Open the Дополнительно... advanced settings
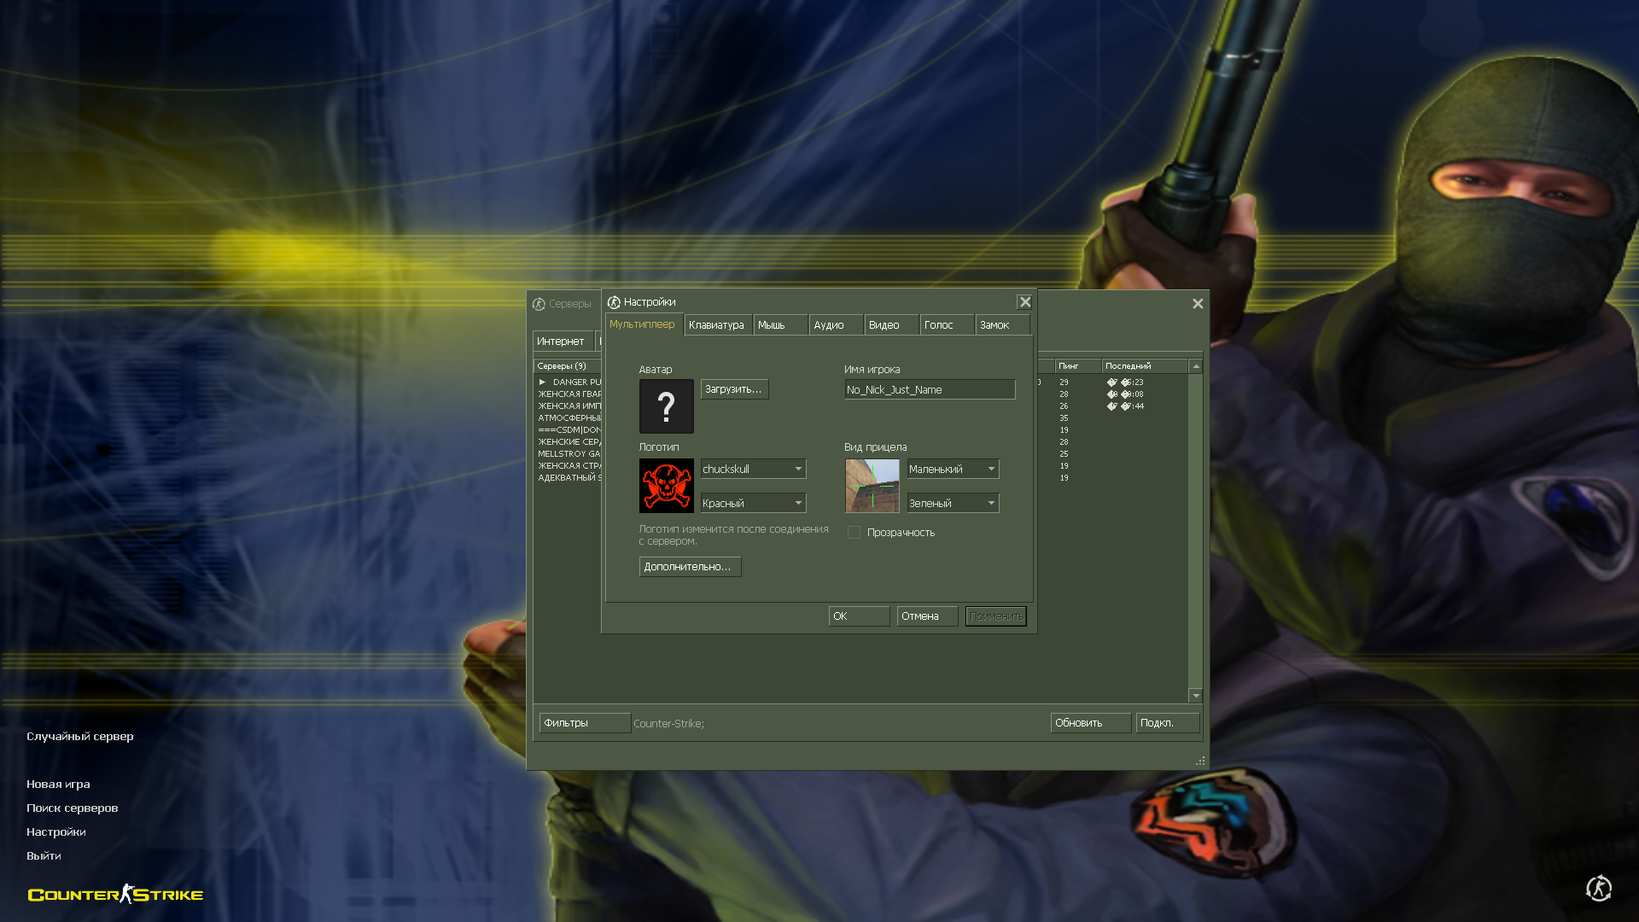The width and height of the screenshot is (1639, 922). pos(689,567)
